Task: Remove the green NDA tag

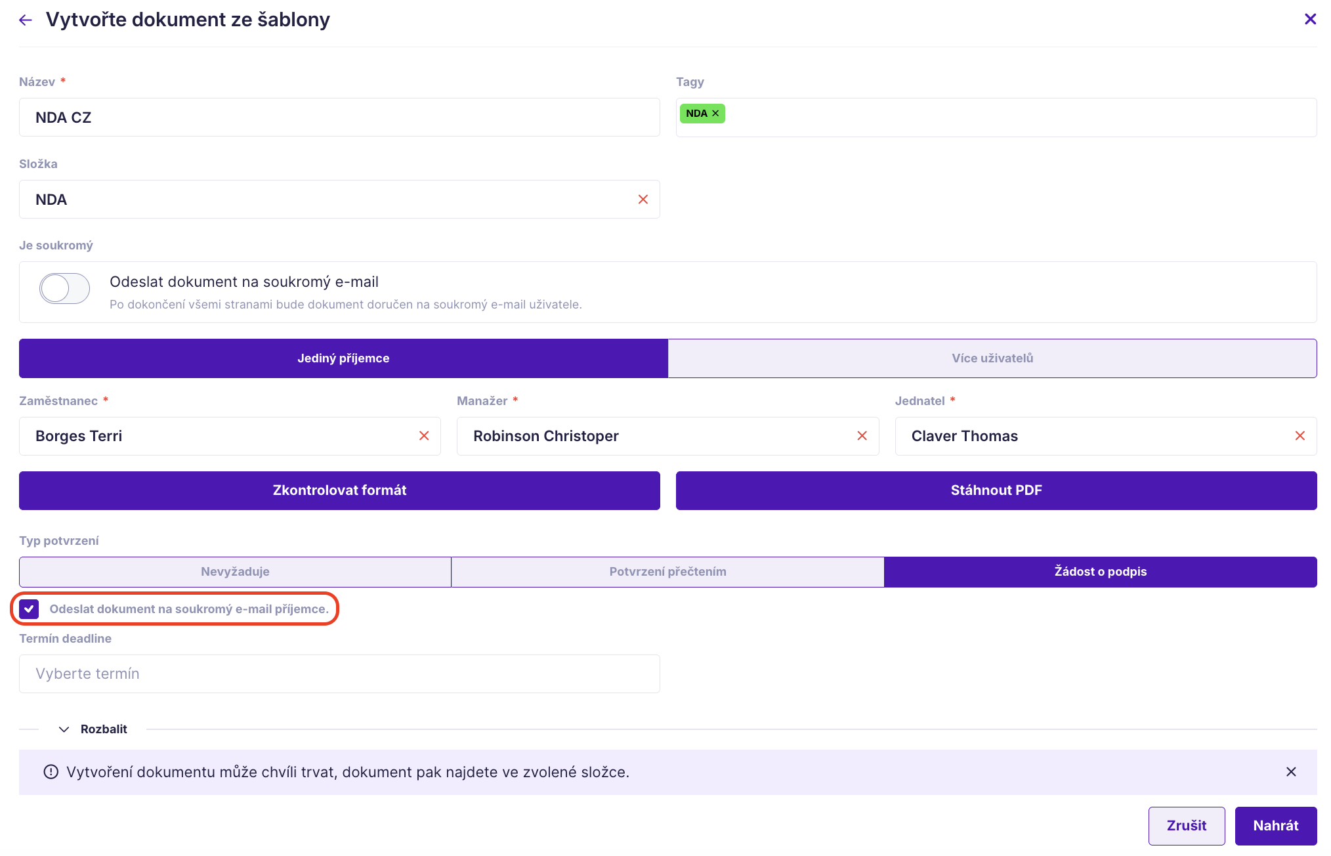Action: click(x=715, y=114)
